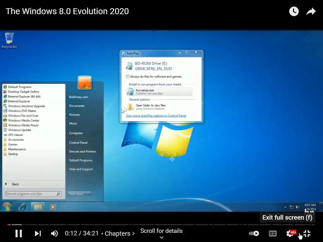Image resolution: width=323 pixels, height=242 pixels.
Task: Launch Windows DVD Maker
Action: click(x=22, y=111)
